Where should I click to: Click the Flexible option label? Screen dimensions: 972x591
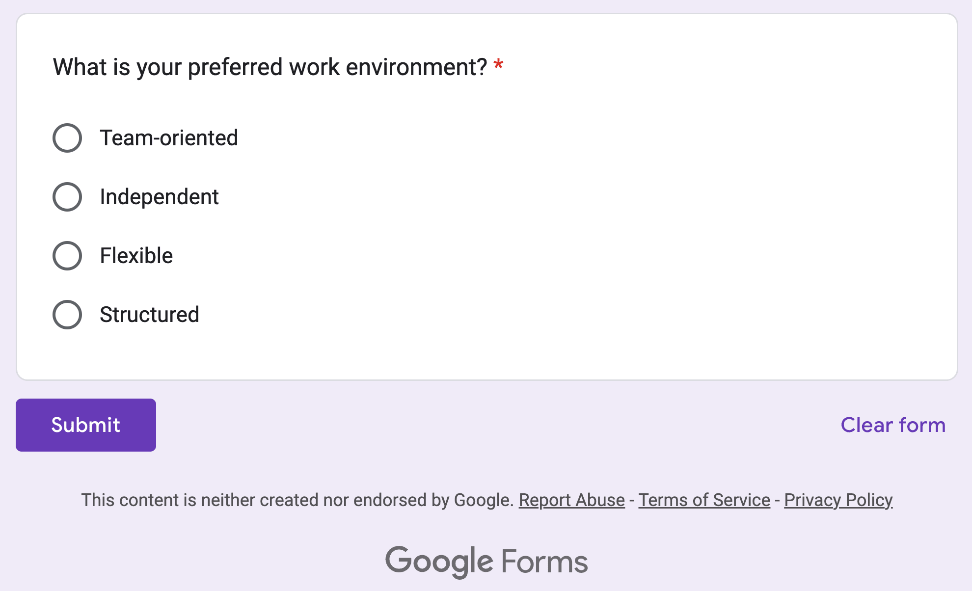136,256
